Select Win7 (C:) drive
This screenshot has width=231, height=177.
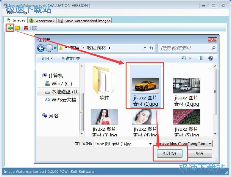(x=58, y=84)
